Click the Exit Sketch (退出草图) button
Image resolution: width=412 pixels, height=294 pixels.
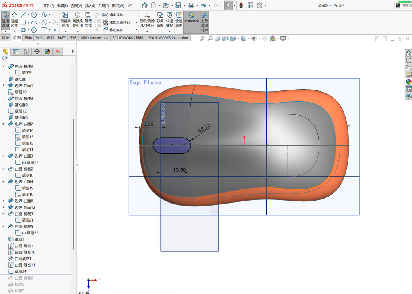6,20
